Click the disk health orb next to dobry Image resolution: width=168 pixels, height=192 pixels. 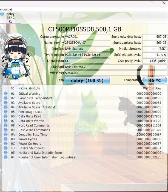coord(2,14)
